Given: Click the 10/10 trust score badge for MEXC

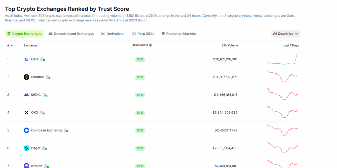Looking at the screenshot, I should [x=140, y=95].
